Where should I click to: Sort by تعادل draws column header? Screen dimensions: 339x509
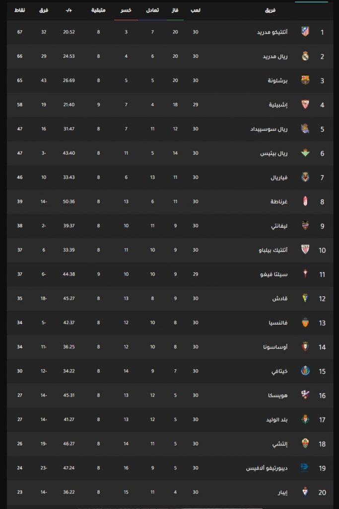tap(152, 10)
